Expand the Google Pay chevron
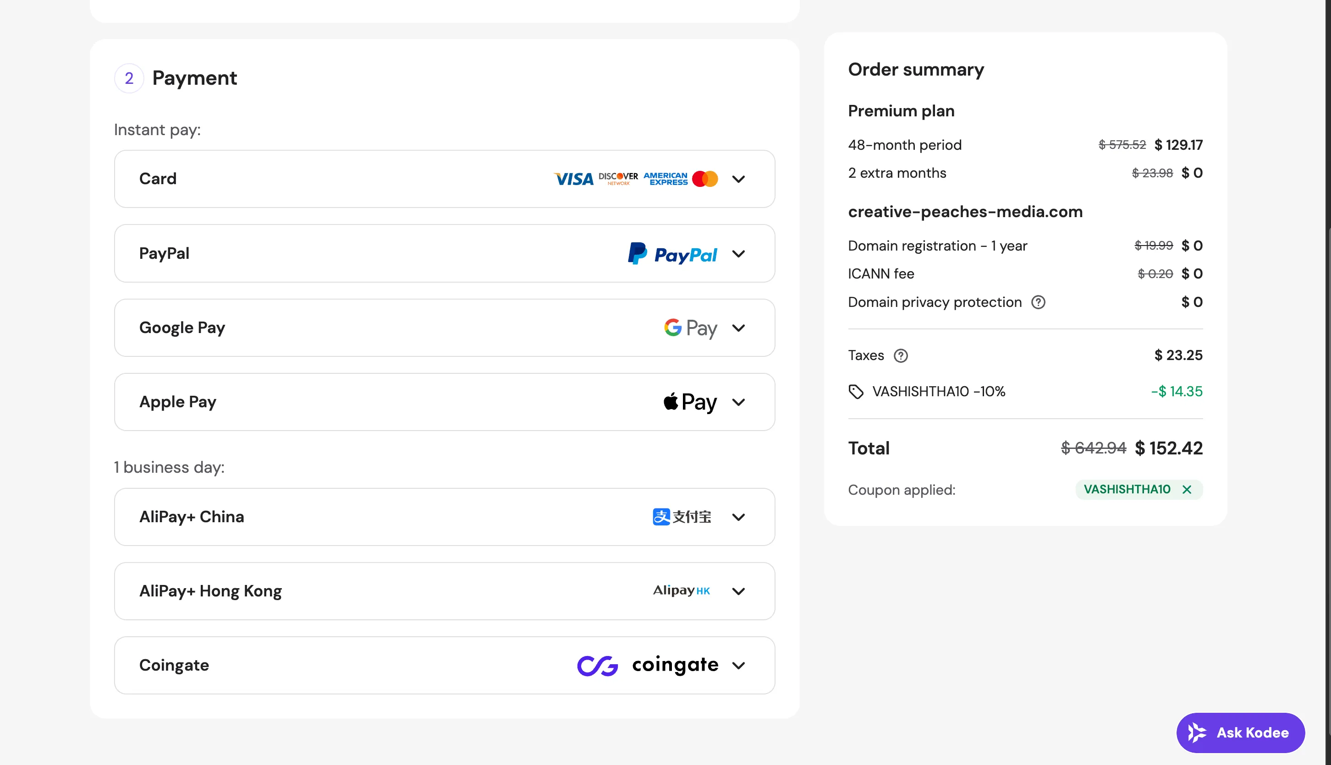Viewport: 1331px width, 765px height. point(738,328)
